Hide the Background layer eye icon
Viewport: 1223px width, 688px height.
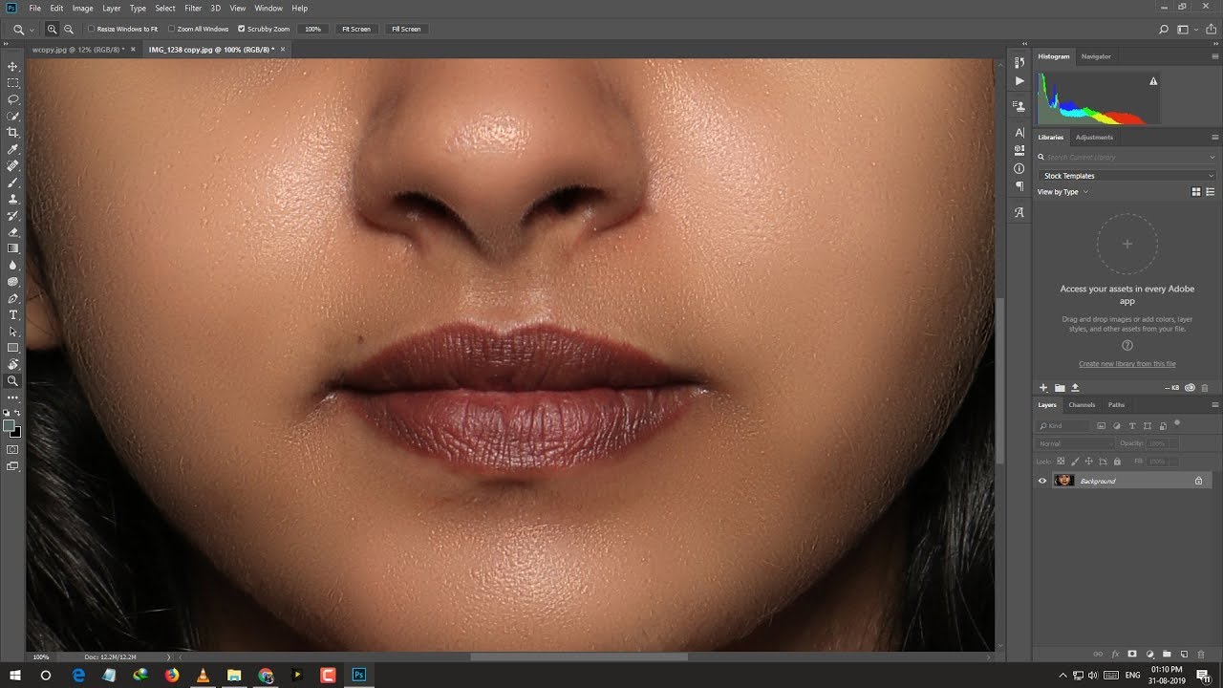(x=1042, y=481)
